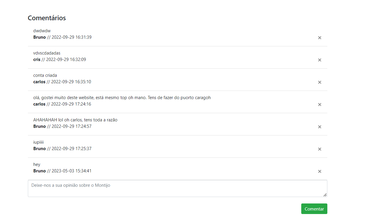Click the author name carlos on conta criada
The image size is (369, 219).
pos(39,82)
